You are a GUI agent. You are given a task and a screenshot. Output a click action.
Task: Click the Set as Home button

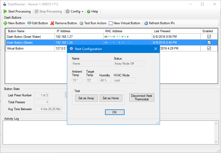click(111, 98)
